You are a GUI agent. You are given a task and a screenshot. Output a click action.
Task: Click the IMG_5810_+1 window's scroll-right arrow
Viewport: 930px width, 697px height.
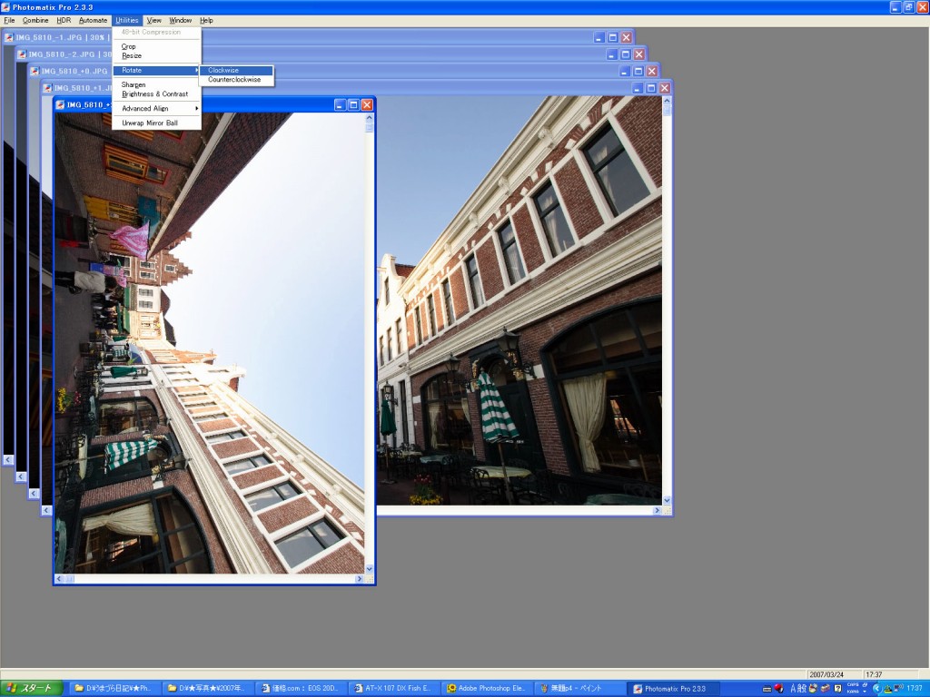657,510
